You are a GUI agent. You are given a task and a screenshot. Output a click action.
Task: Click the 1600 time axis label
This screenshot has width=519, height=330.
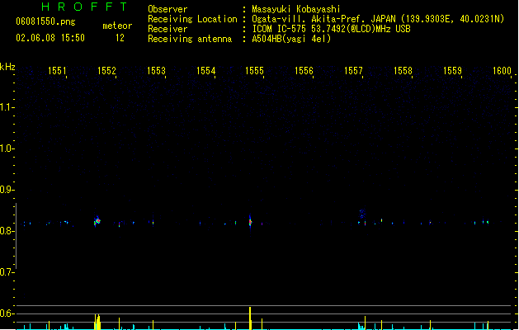[502, 70]
